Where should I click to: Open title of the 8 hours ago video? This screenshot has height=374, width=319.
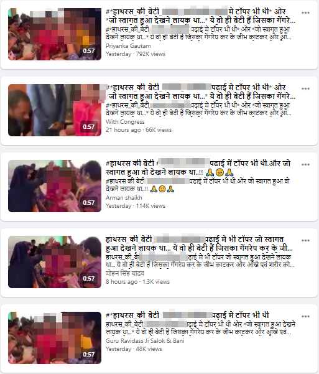[200, 243]
